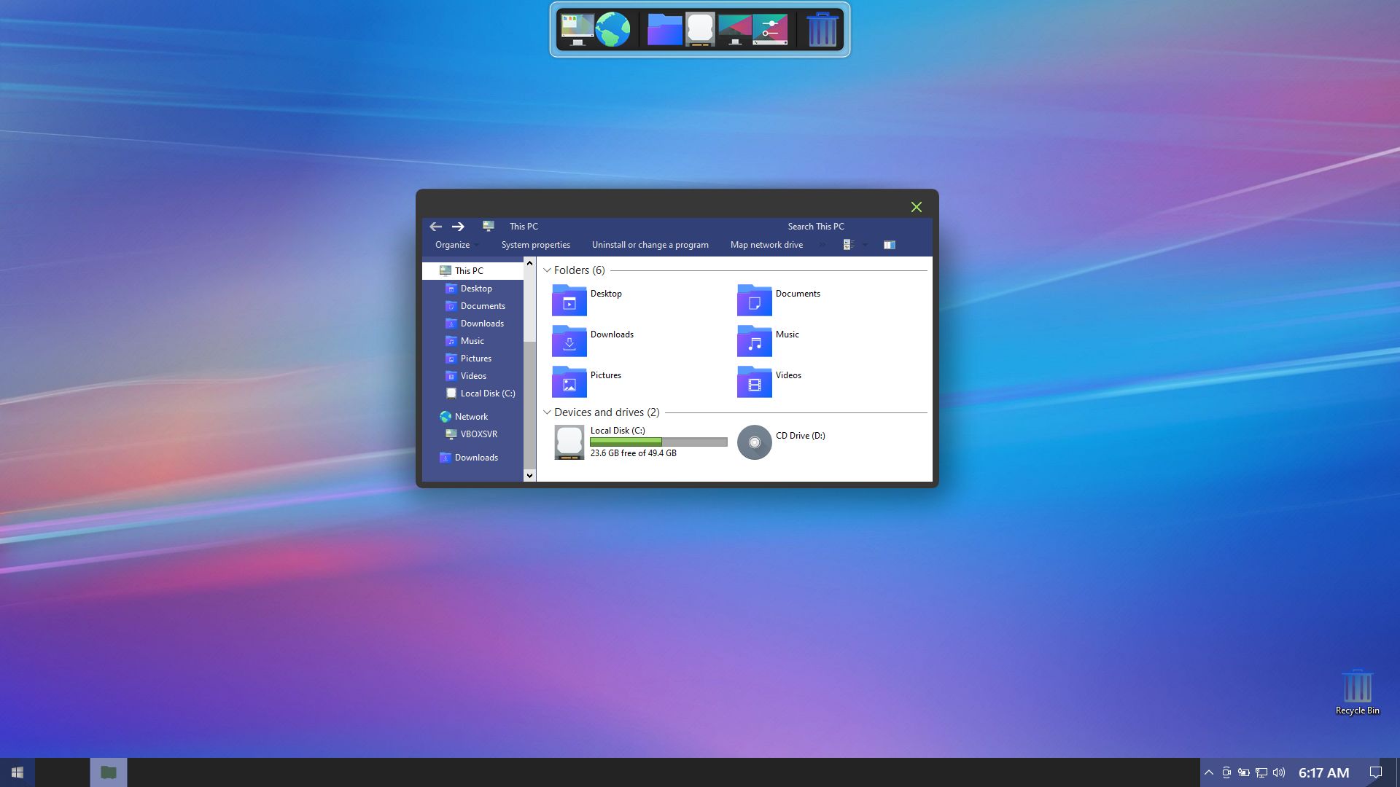This screenshot has width=1400, height=787.
Task: Click System properties in command bar
Action: point(535,245)
